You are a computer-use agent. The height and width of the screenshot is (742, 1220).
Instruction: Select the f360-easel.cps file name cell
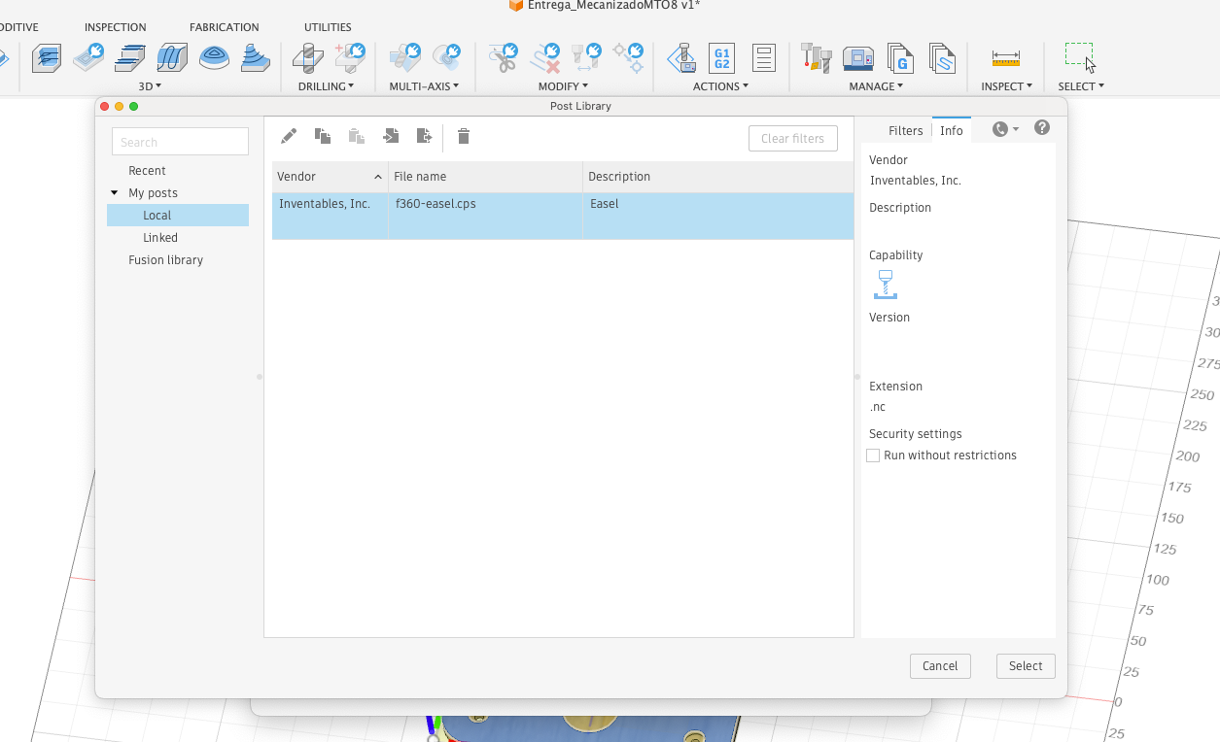tap(485, 216)
